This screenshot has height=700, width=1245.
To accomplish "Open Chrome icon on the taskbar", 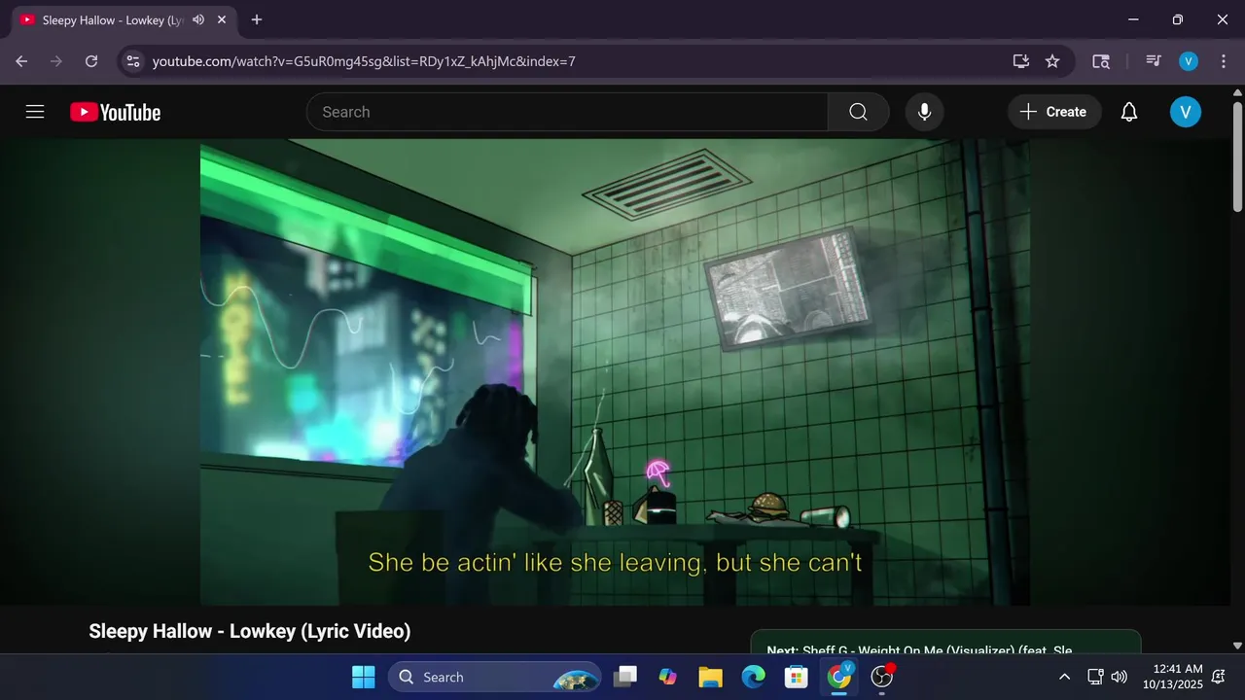I will (x=839, y=677).
